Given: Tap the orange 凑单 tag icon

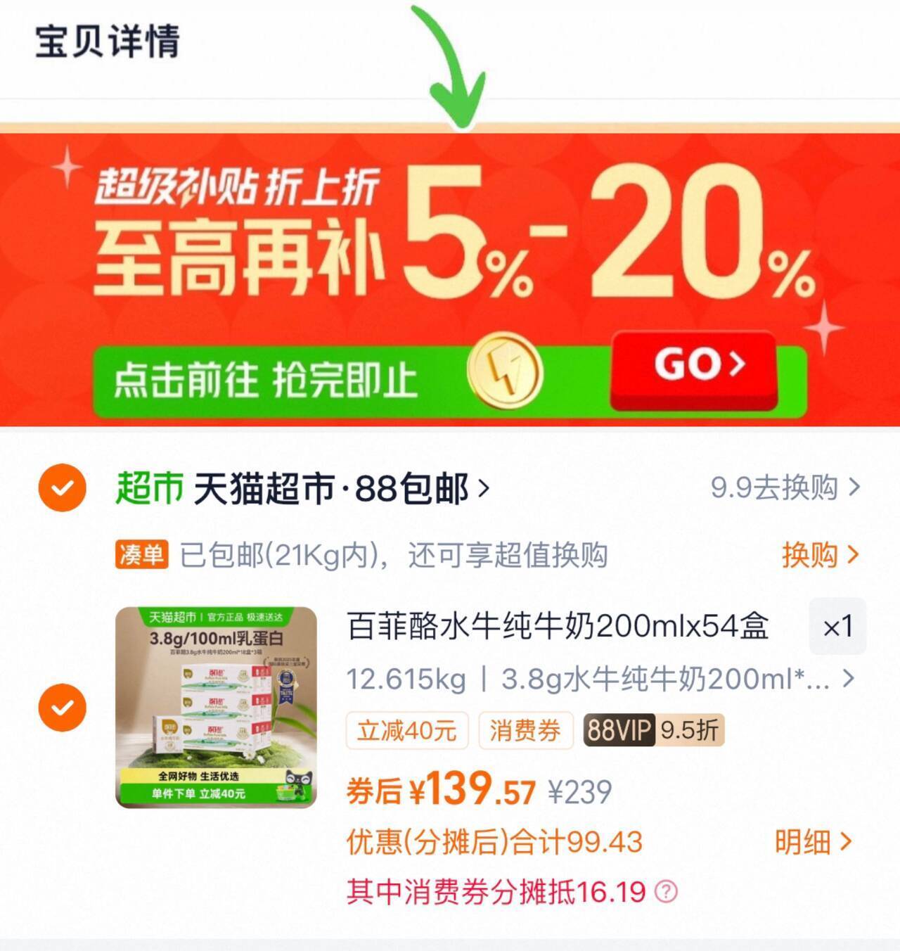Looking at the screenshot, I should click(141, 555).
